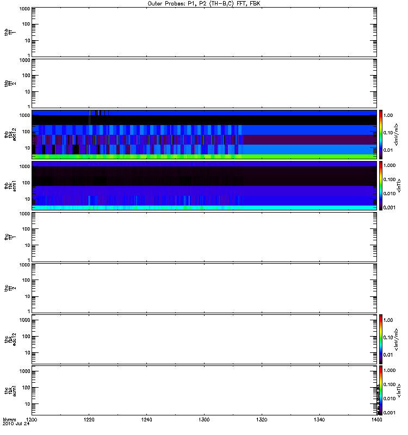Screen dimensions: 408x435
Task: Click the "100" y-tick of thb fbk scm1 panel
Action: (x=26, y=183)
